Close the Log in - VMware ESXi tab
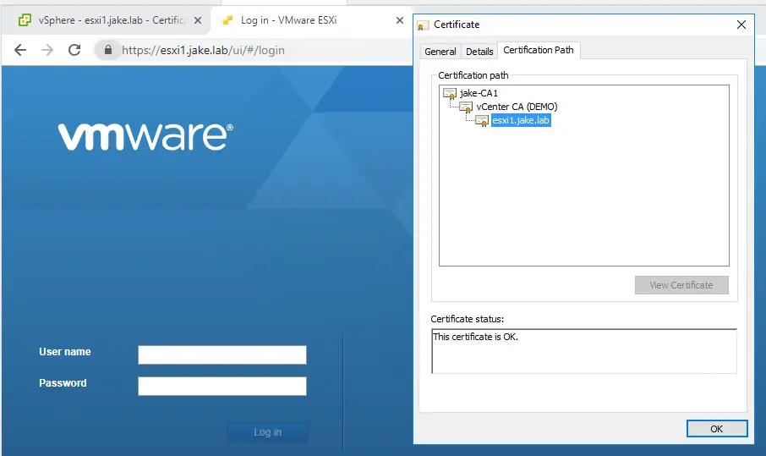Viewport: 766px width, 456px height. pyautogui.click(x=400, y=20)
